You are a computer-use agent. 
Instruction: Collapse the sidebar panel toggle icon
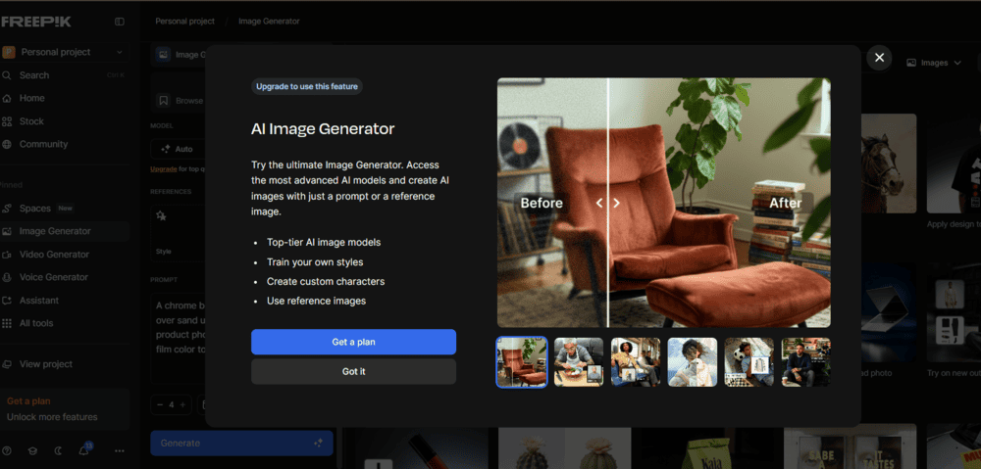(x=120, y=22)
